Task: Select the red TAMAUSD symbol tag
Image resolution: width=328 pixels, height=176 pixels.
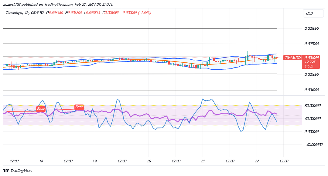Action: click(292, 58)
